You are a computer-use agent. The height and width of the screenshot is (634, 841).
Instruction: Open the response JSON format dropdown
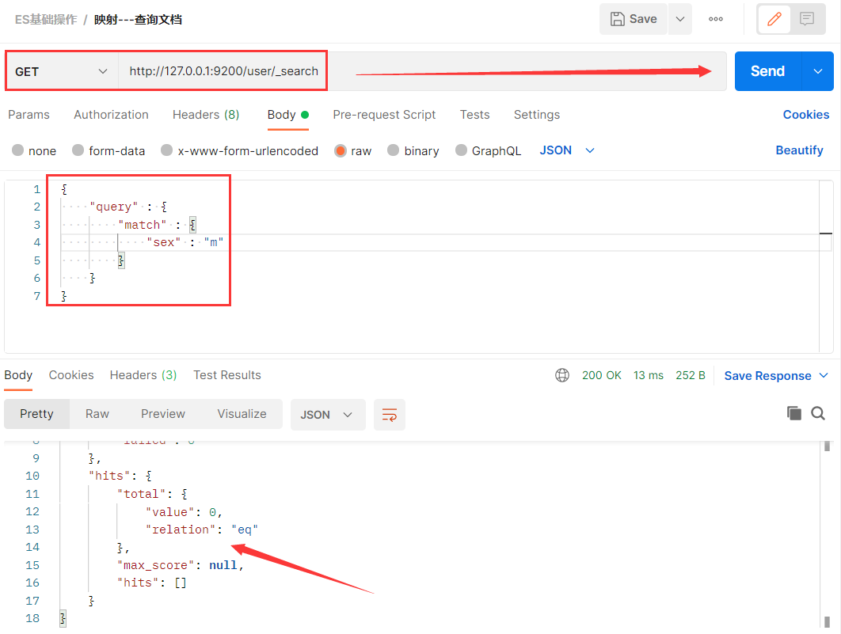tap(327, 414)
